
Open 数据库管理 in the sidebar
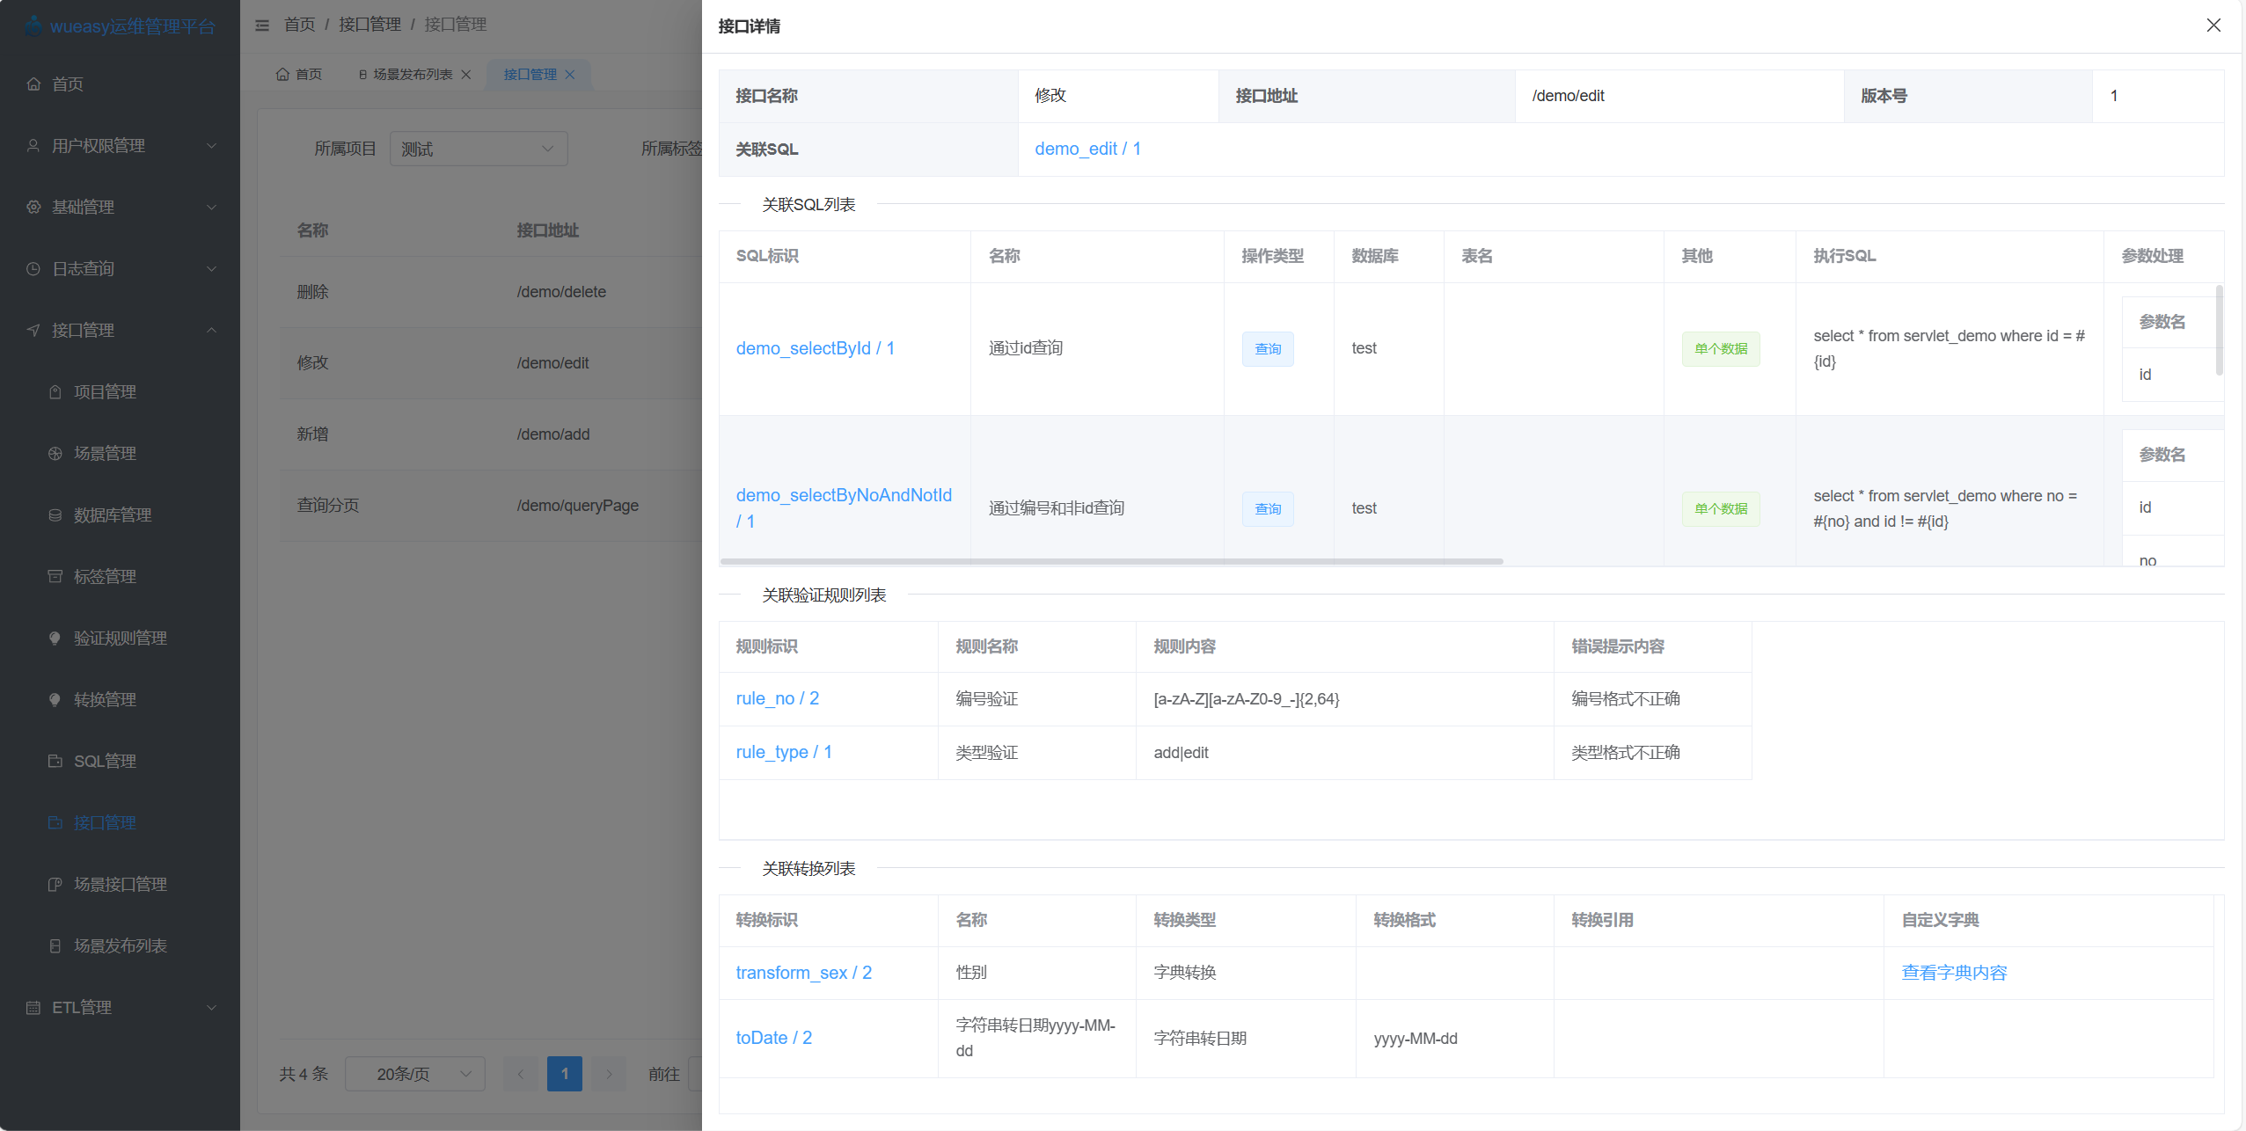[113, 515]
